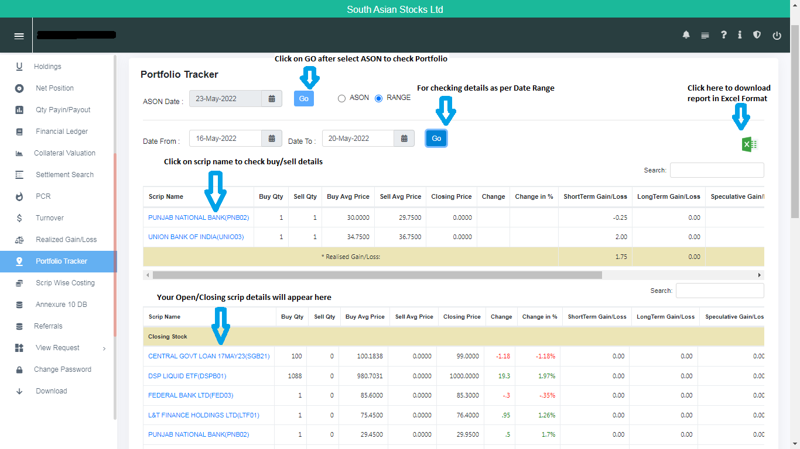Viewport: 800px width, 449px height.
Task: Click the shield icon in header
Action: (757, 35)
